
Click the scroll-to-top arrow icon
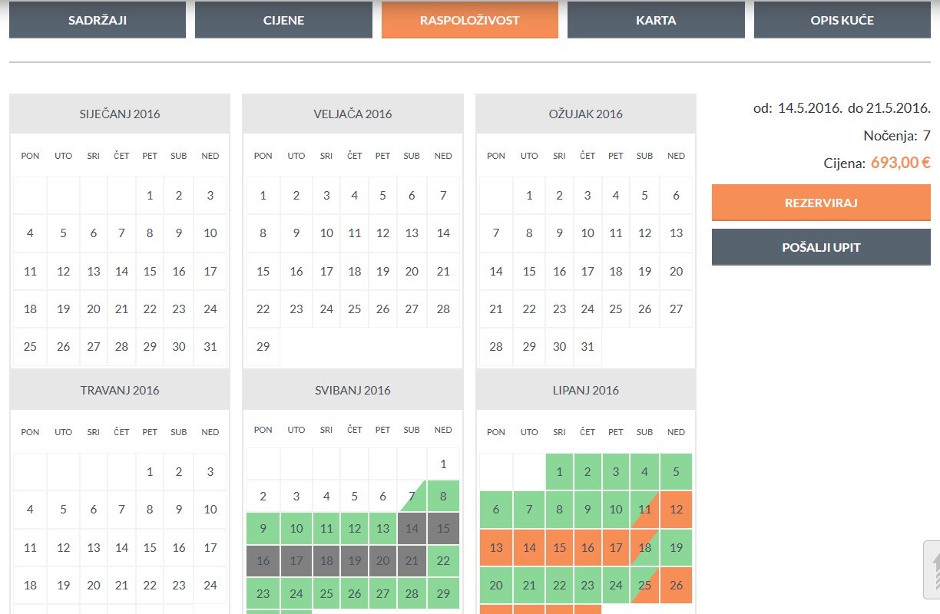coord(932,571)
